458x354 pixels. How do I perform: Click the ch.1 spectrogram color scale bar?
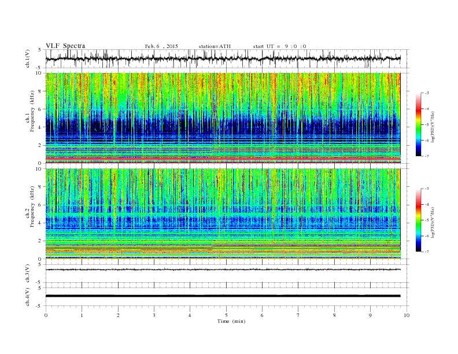coord(418,124)
